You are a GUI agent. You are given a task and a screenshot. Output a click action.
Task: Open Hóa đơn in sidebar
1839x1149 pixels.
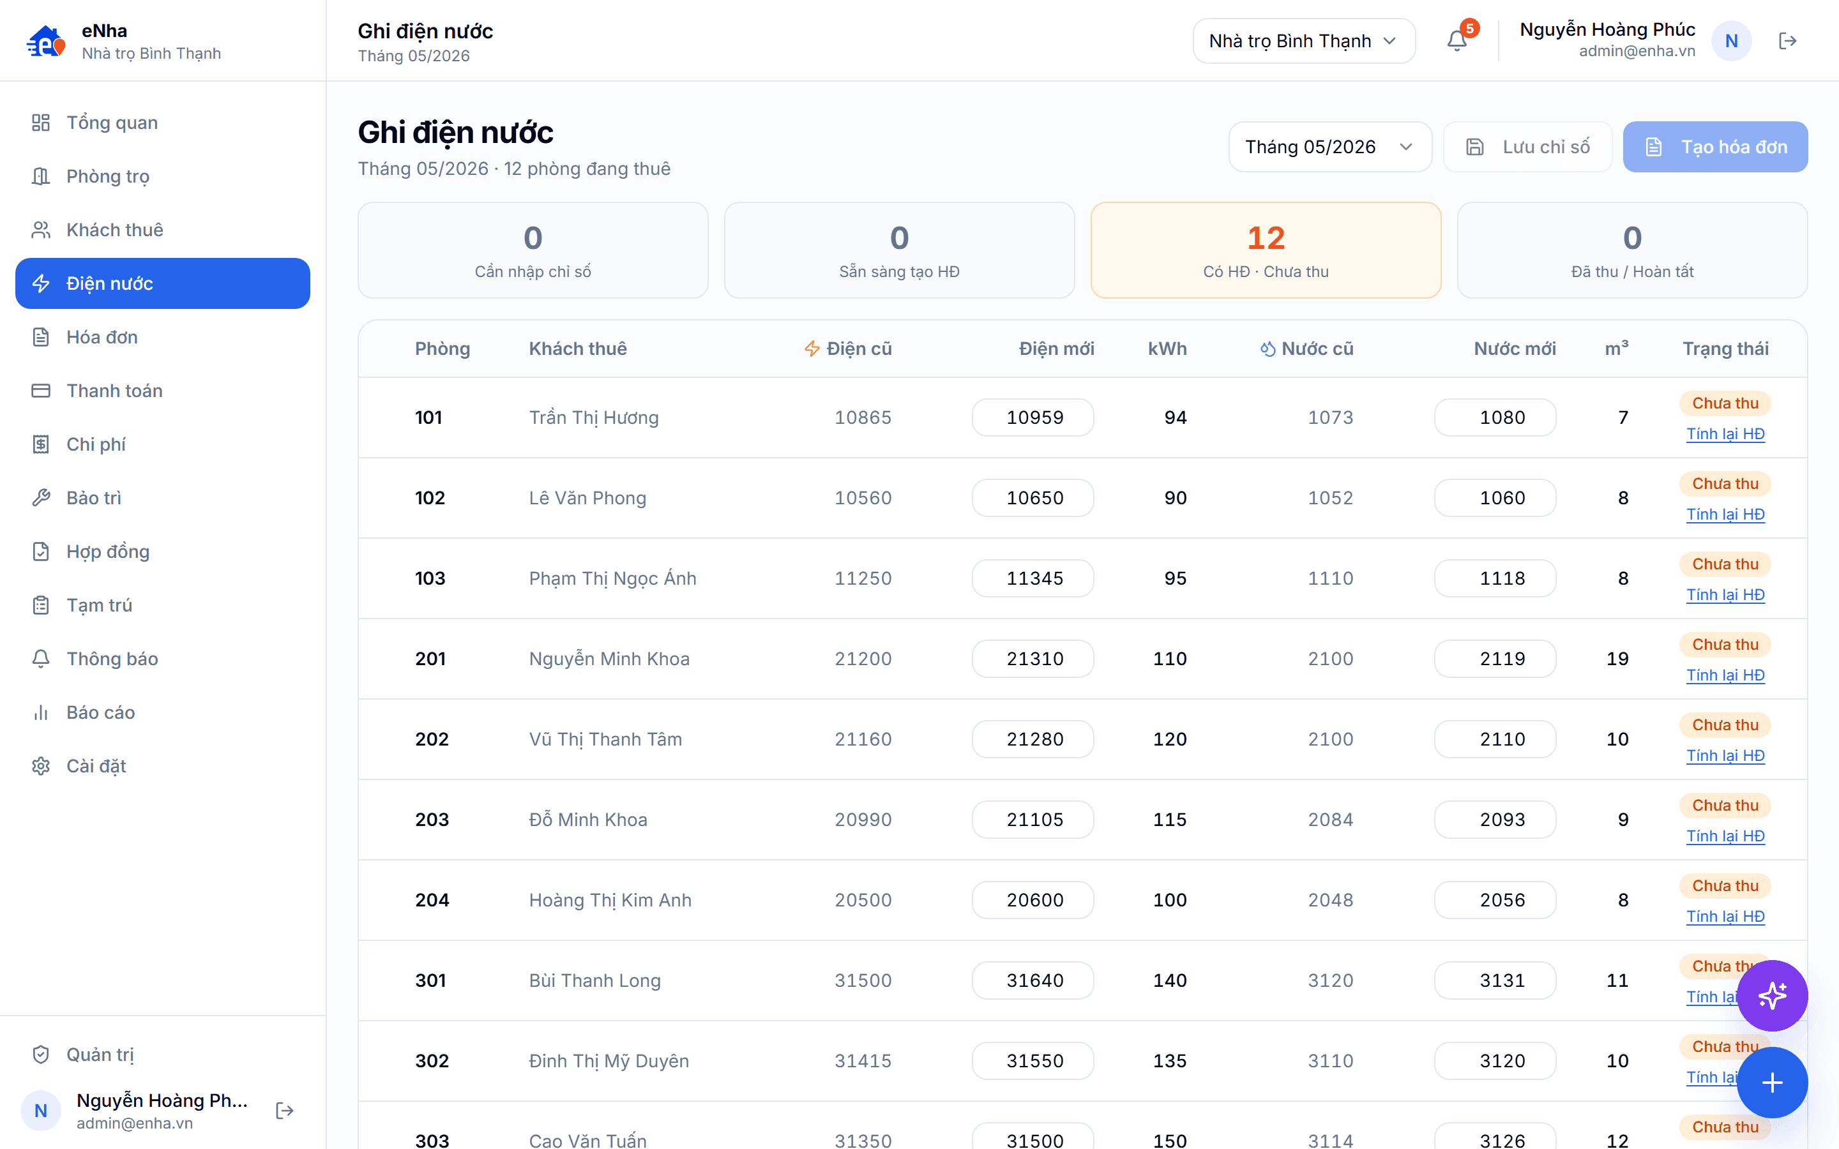[x=163, y=338]
